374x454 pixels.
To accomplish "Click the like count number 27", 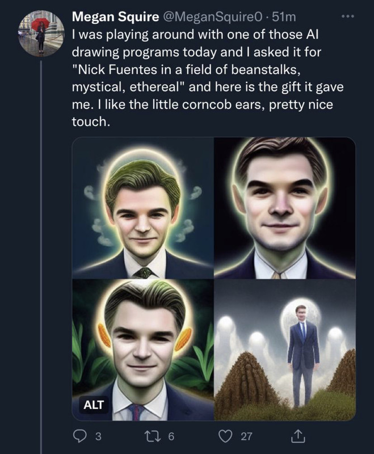I will coord(246,436).
